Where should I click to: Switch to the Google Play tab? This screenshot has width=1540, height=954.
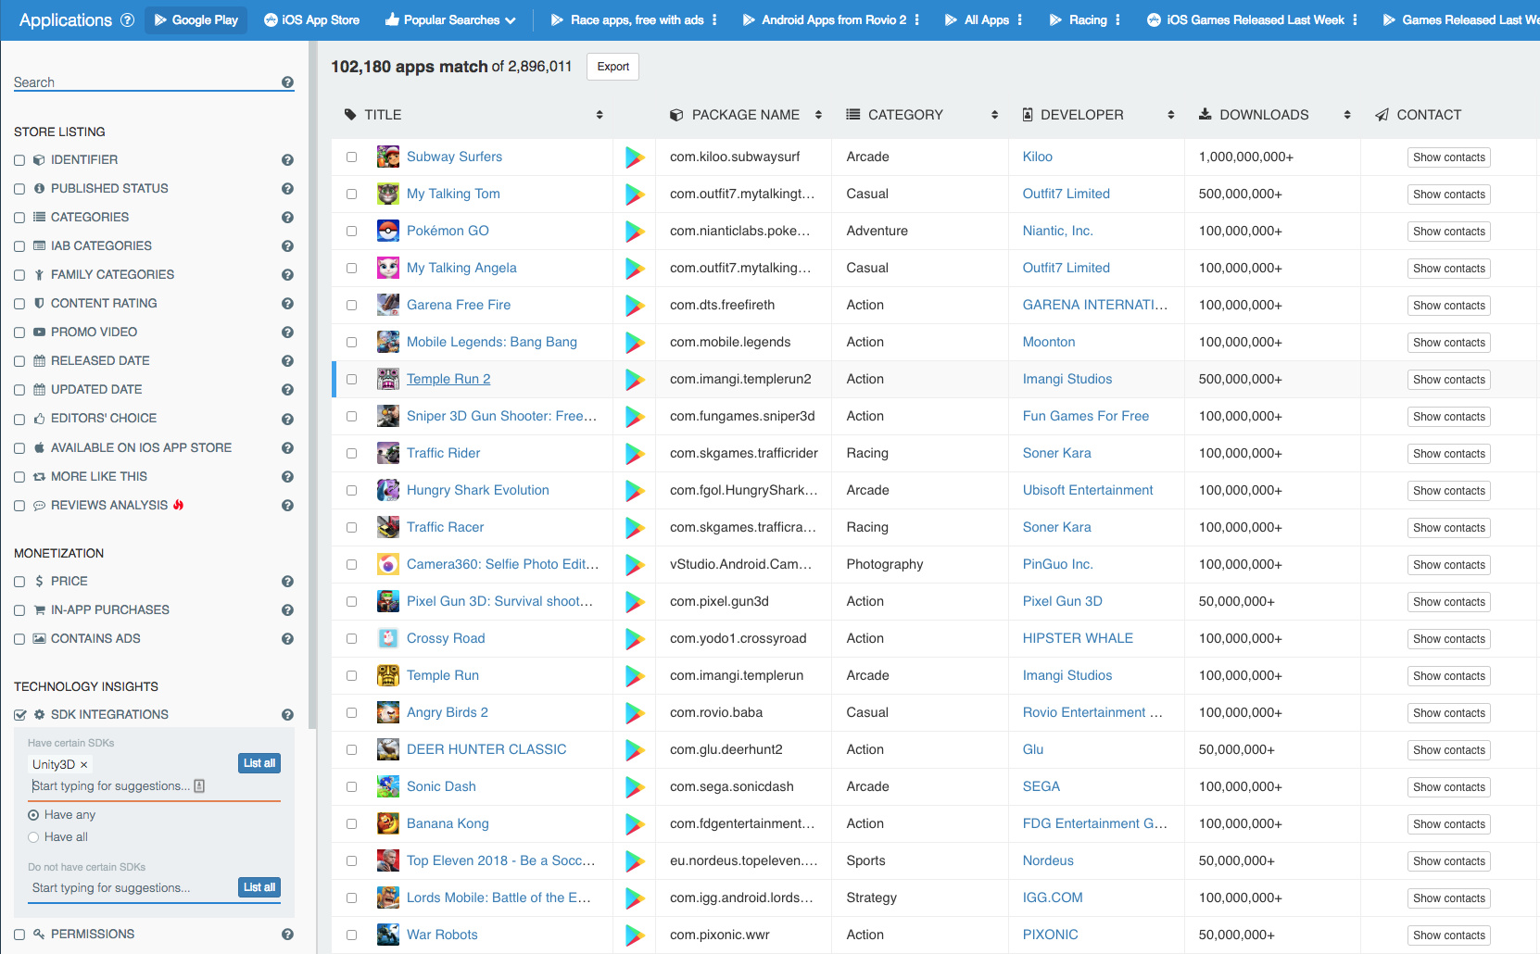(196, 19)
